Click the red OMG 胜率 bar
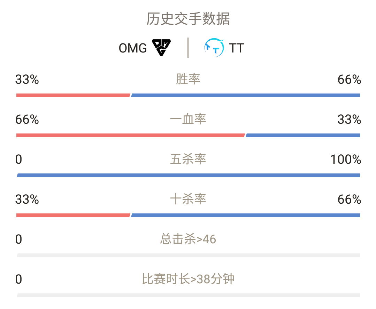This screenshot has width=376, height=309. pyautogui.click(x=73, y=96)
